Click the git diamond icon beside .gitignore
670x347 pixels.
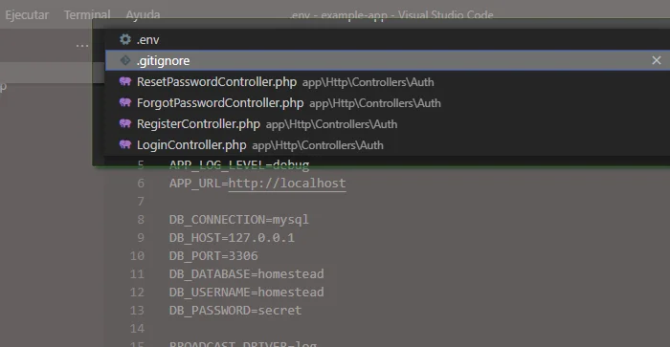coord(125,60)
